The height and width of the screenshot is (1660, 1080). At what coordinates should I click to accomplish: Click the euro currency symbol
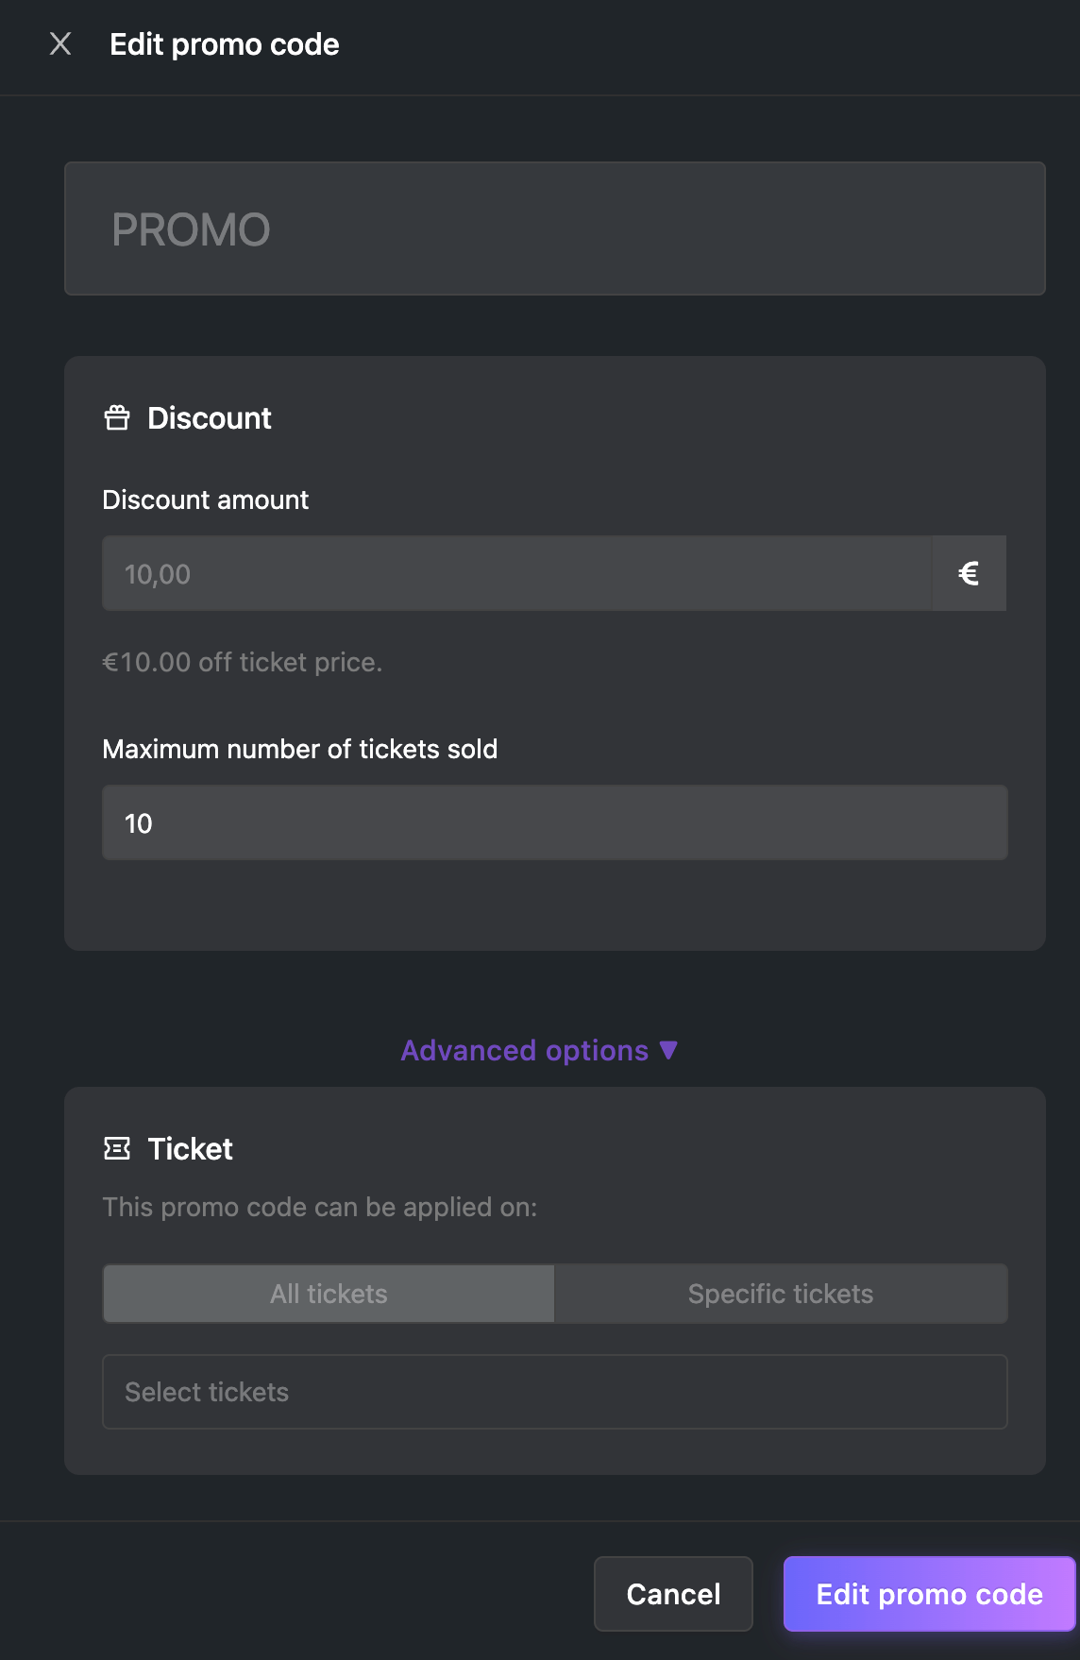[x=968, y=572]
